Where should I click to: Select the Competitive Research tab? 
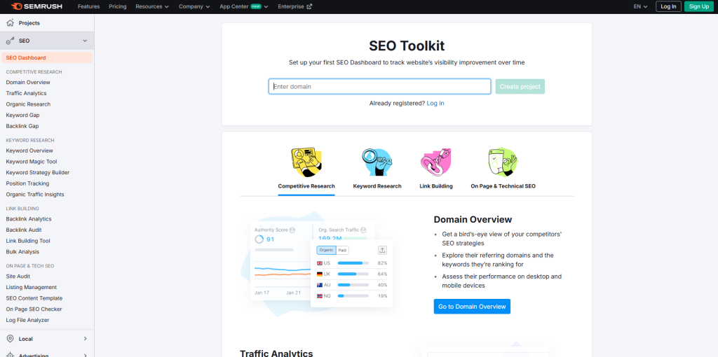(x=306, y=186)
